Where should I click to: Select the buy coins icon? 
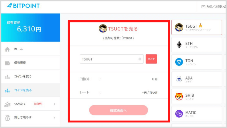point(7,77)
